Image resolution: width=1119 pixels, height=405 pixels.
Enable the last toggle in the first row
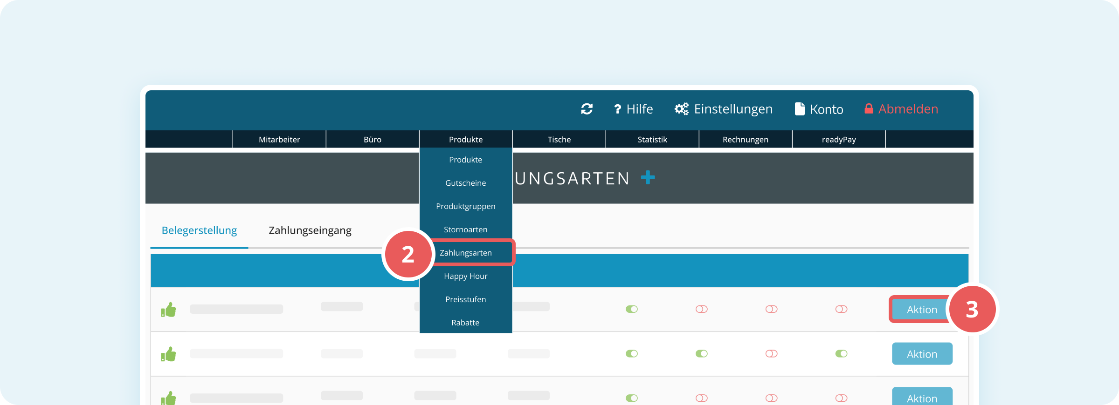842,309
